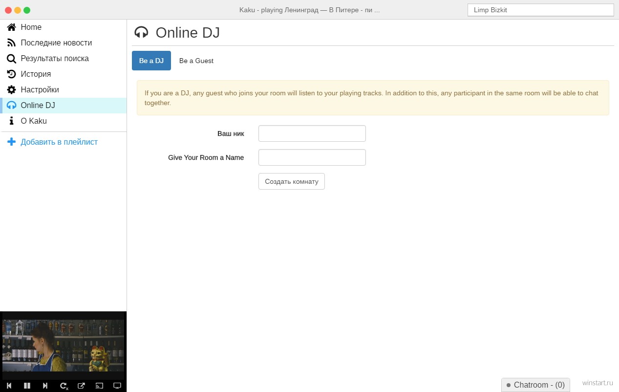The width and height of the screenshot is (619, 392).
Task: Skip to the previous track
Action: point(9,386)
